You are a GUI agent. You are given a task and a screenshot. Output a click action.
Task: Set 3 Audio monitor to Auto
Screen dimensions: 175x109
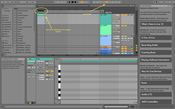click(116, 40)
